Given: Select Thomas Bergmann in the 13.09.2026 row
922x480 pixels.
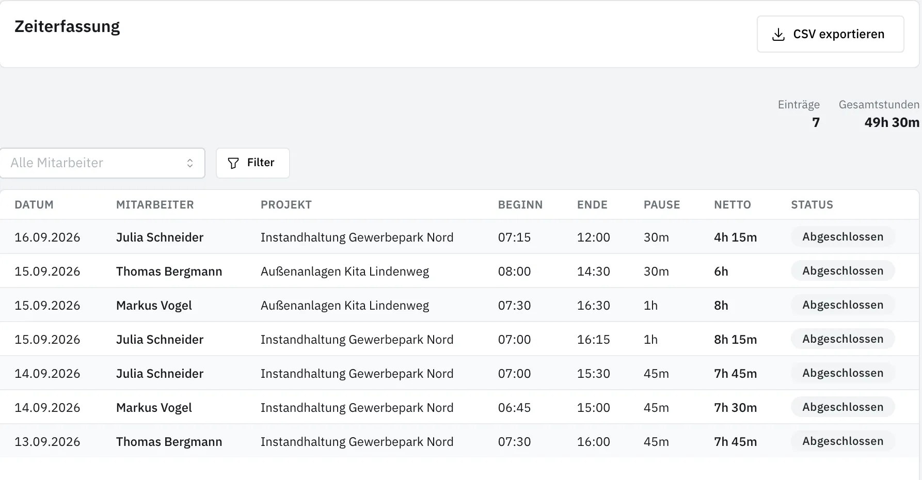Looking at the screenshot, I should [x=169, y=442].
